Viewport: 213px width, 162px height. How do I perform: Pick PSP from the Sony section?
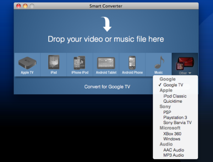tap(167, 112)
